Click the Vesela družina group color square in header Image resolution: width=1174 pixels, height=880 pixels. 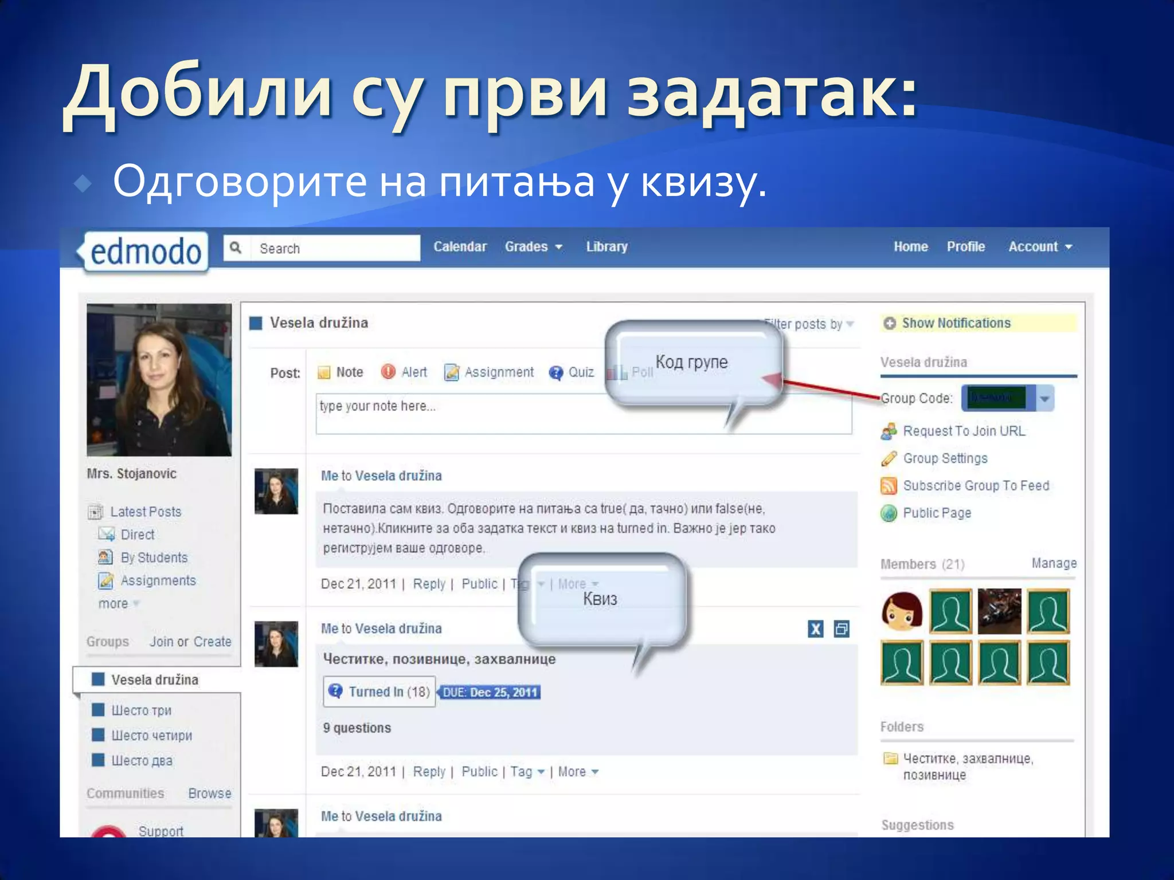tap(256, 323)
